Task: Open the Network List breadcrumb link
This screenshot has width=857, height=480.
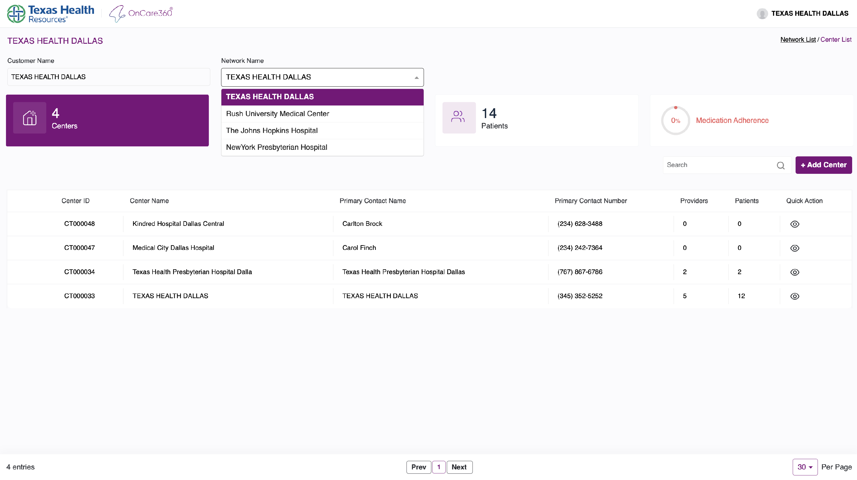Action: [798, 40]
